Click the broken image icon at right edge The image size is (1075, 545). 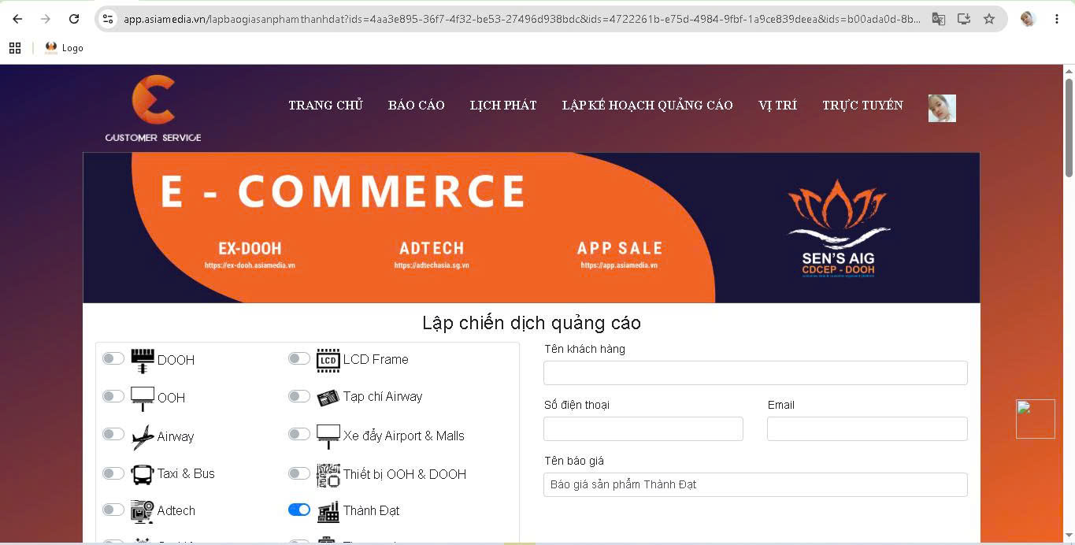click(x=1036, y=419)
